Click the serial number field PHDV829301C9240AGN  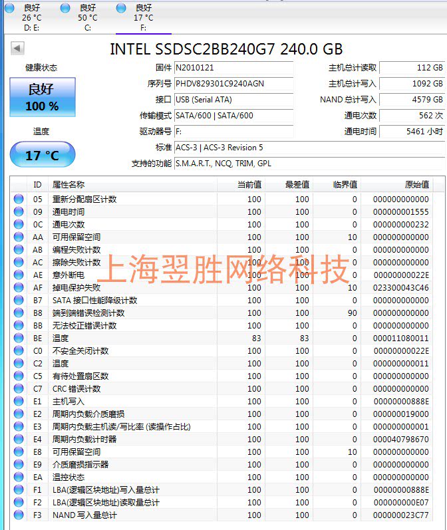[x=233, y=84]
